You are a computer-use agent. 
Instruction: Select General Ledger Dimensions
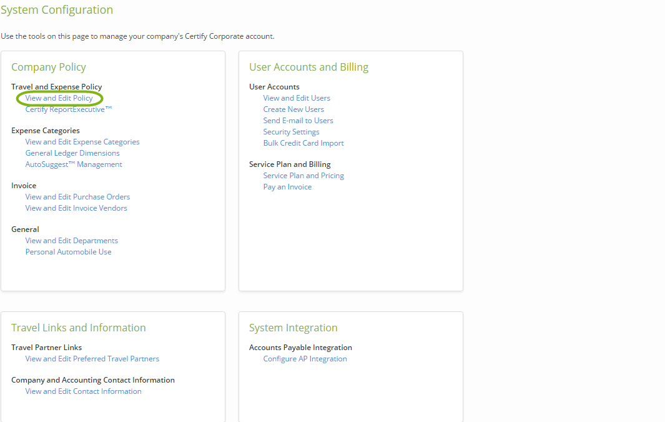pos(72,153)
